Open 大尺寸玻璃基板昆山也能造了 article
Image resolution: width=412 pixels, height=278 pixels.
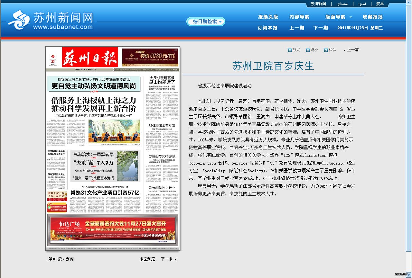(162, 80)
